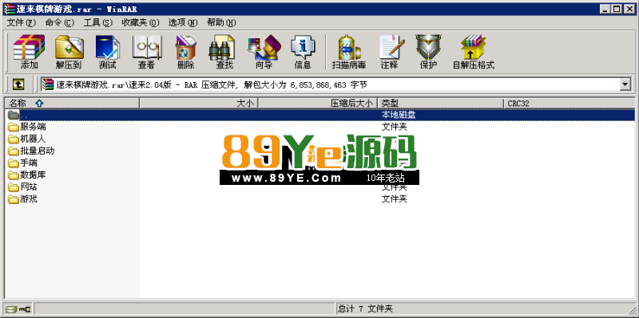
Task: Click the 删除 (Delete) toolbar icon
Action: (x=186, y=52)
